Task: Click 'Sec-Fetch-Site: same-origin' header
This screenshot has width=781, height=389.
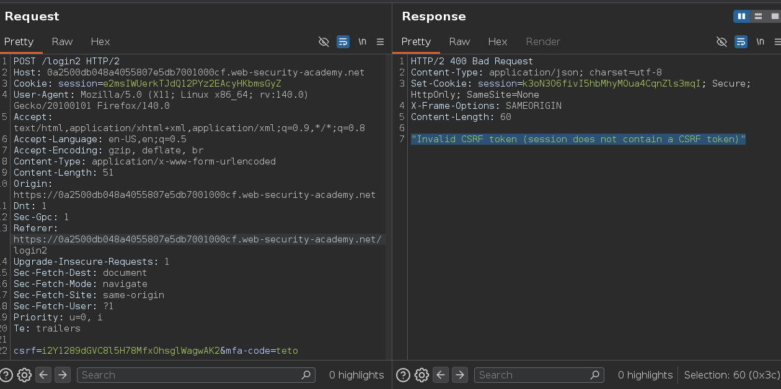Action: (89, 295)
